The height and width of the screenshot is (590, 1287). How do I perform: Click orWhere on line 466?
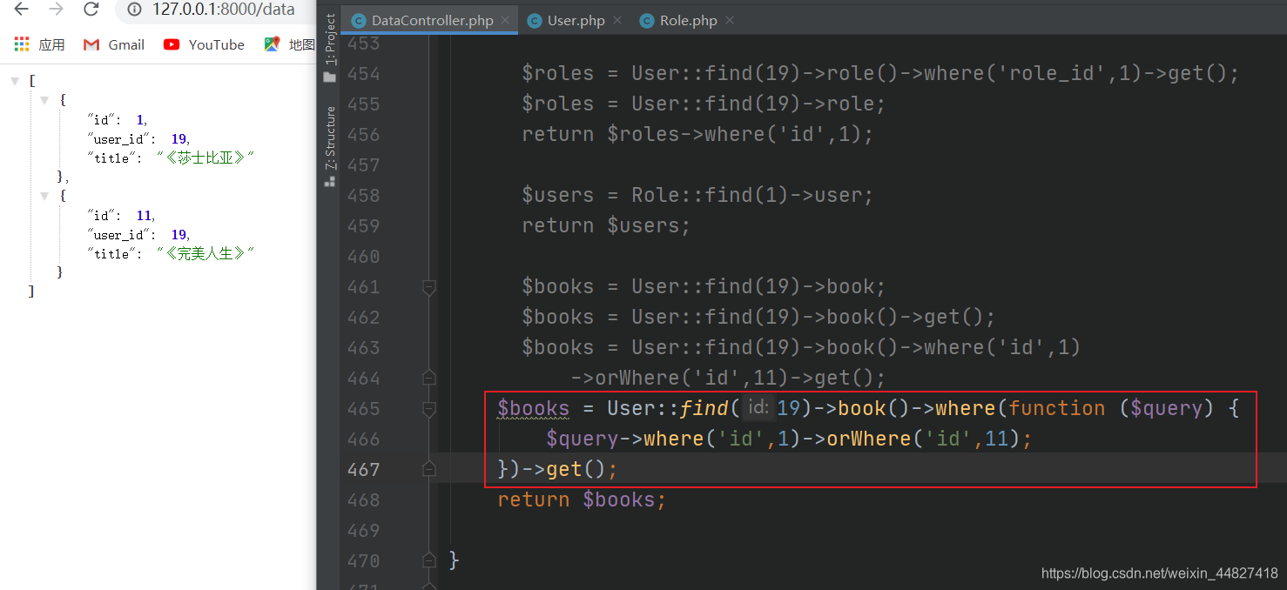(868, 439)
